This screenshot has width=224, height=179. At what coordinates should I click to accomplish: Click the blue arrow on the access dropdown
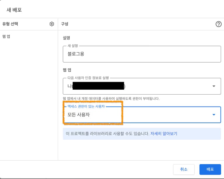point(214,115)
